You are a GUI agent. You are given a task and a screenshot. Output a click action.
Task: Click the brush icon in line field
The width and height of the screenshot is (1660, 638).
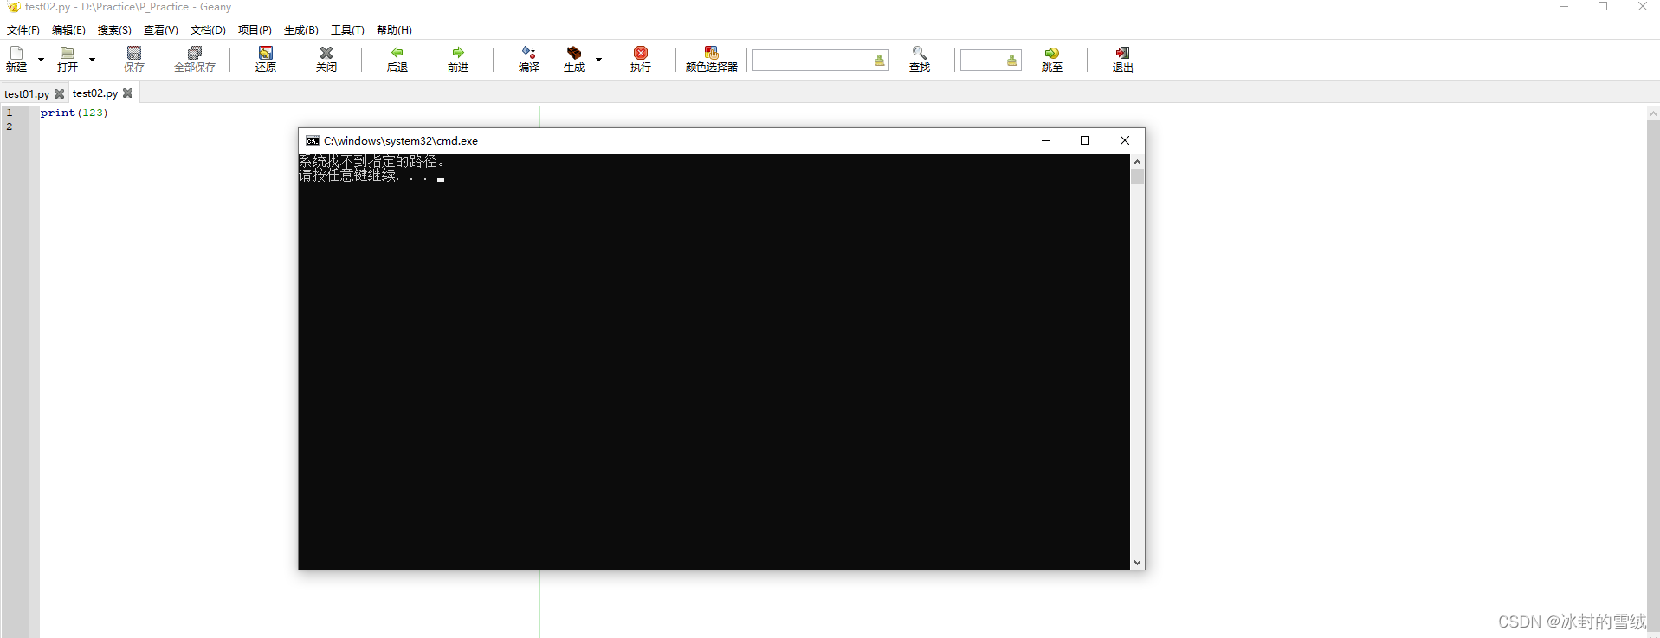(x=1011, y=60)
